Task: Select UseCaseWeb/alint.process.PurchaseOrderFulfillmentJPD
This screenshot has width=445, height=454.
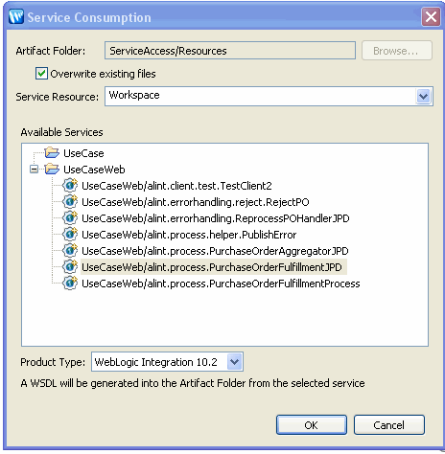Action: 214,267
